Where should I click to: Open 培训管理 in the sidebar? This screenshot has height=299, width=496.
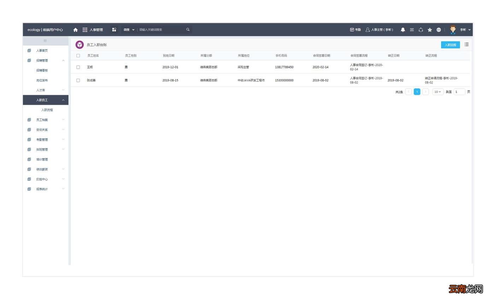pyautogui.click(x=42, y=159)
